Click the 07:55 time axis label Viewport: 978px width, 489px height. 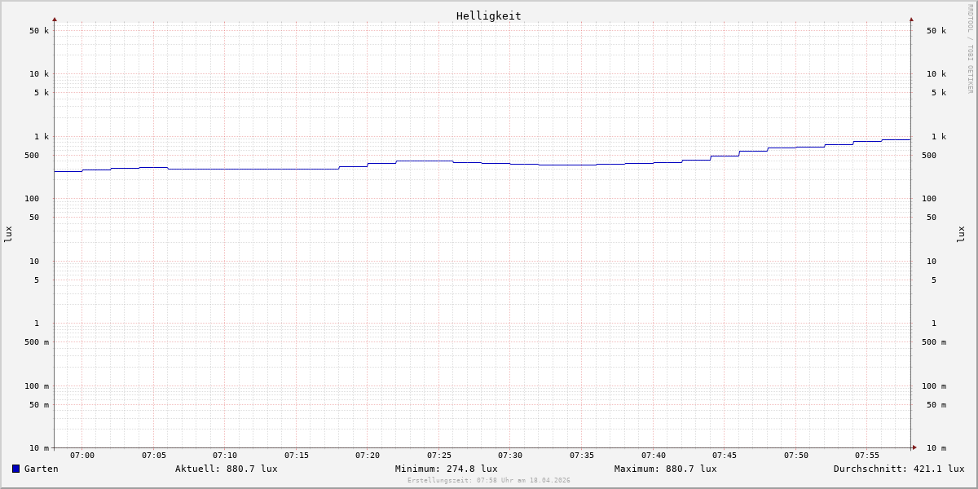(867, 456)
